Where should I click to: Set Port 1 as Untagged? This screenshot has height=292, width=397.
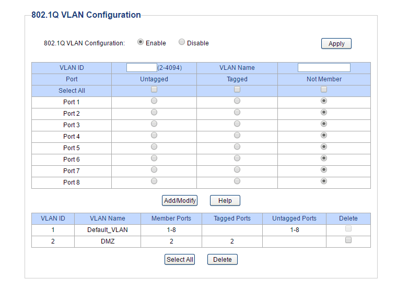point(154,101)
